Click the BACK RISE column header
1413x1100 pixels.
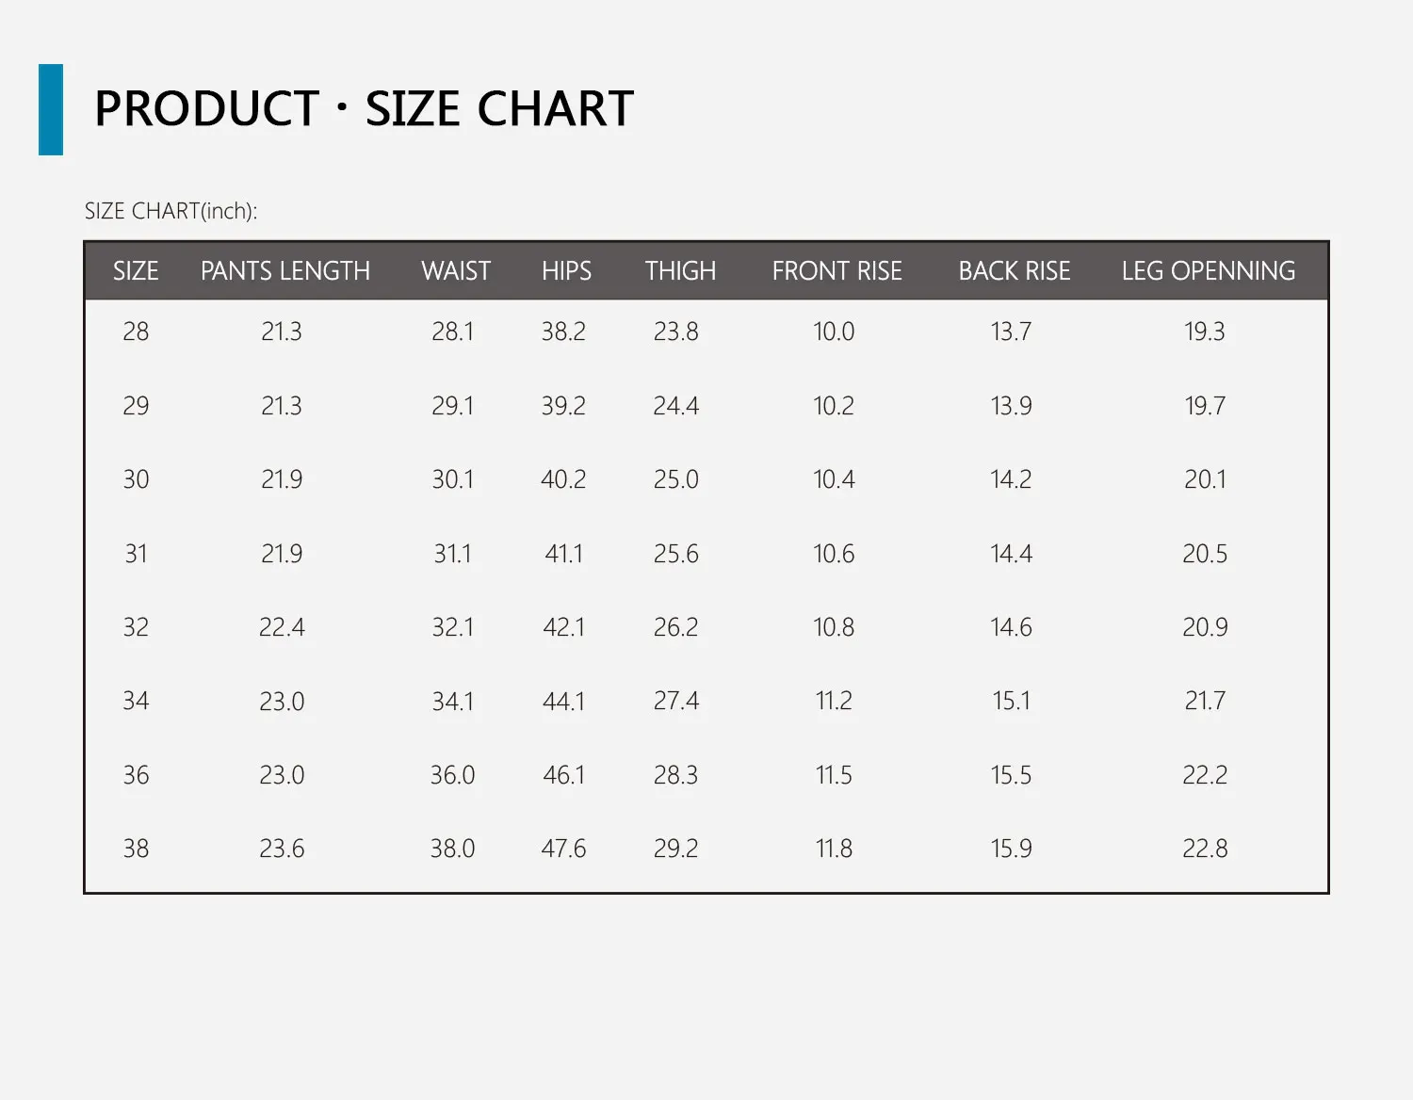click(1015, 271)
